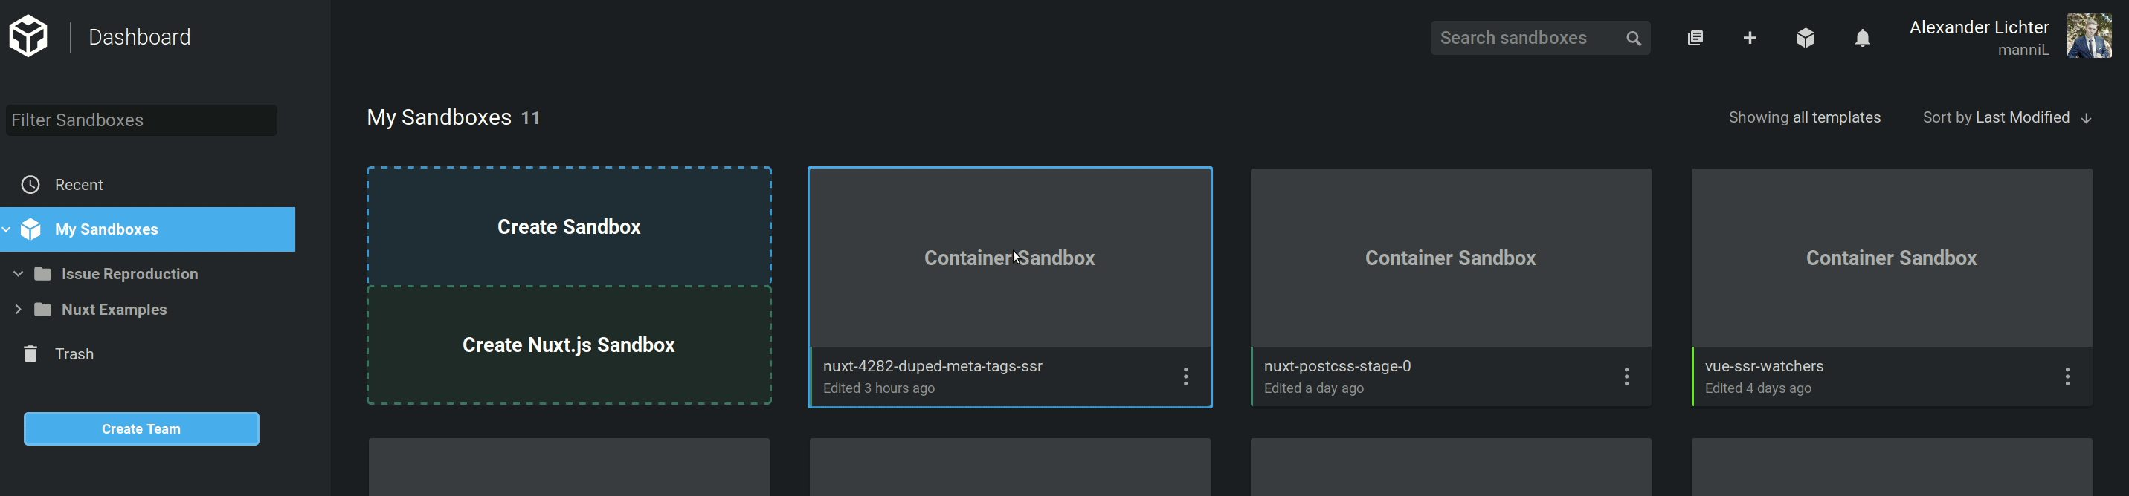Click the Trash bin icon
The image size is (2129, 496).
point(30,354)
